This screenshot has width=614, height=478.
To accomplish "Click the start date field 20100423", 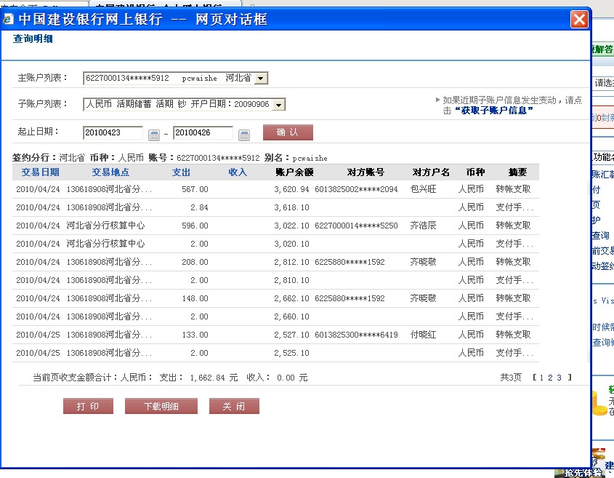I will (x=113, y=132).
